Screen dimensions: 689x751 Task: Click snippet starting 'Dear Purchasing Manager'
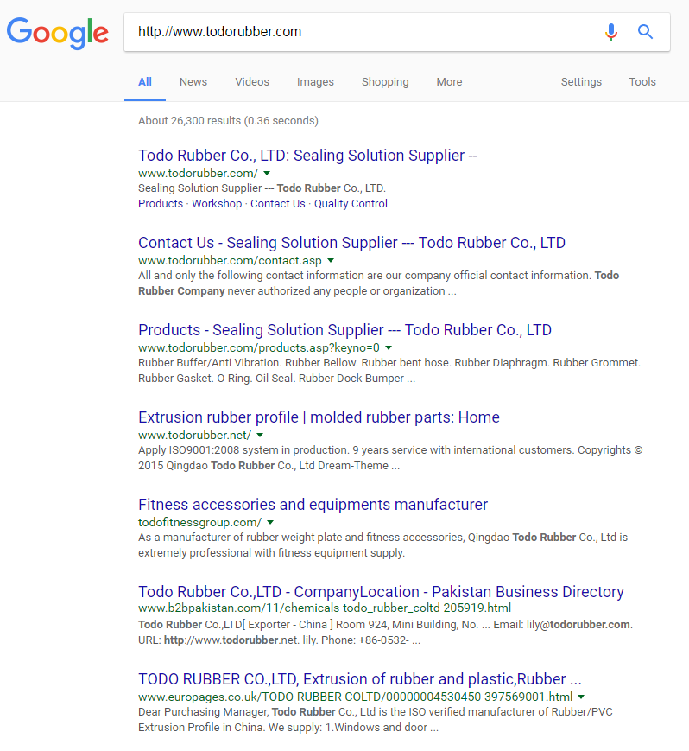click(376, 719)
